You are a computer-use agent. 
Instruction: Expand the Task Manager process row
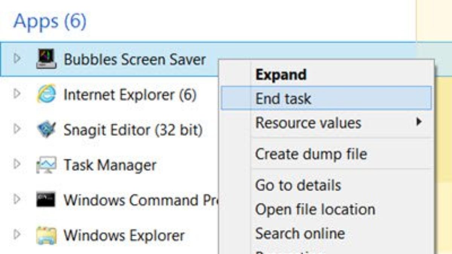pos(17,164)
